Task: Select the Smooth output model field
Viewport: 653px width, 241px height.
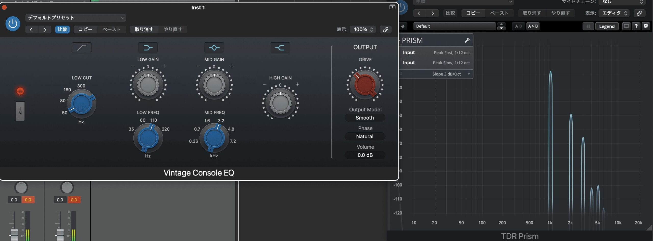Action: (x=365, y=118)
